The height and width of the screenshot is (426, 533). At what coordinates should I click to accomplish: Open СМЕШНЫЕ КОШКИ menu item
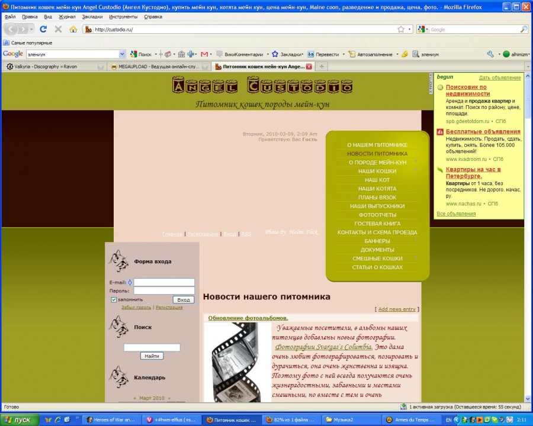(x=377, y=259)
